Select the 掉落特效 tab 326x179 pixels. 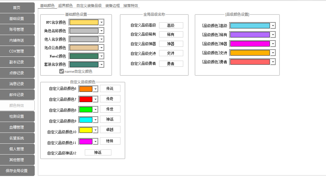[131, 6]
